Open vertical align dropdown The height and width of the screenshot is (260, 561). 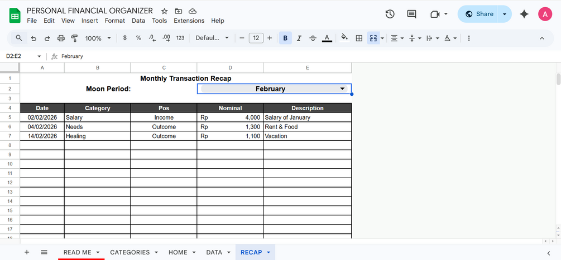coord(415,38)
